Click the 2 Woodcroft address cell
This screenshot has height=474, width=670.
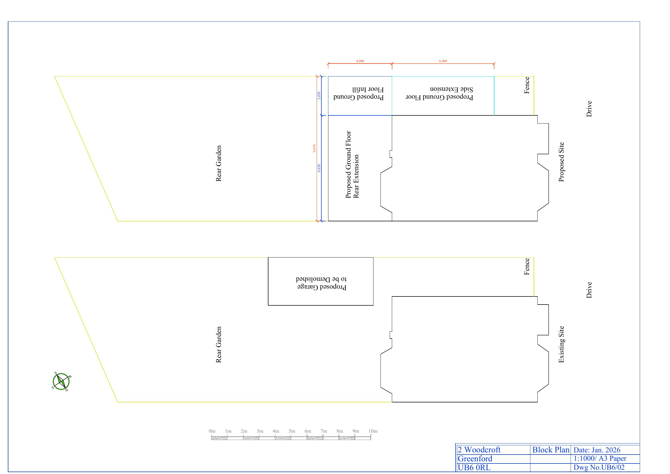(479, 450)
